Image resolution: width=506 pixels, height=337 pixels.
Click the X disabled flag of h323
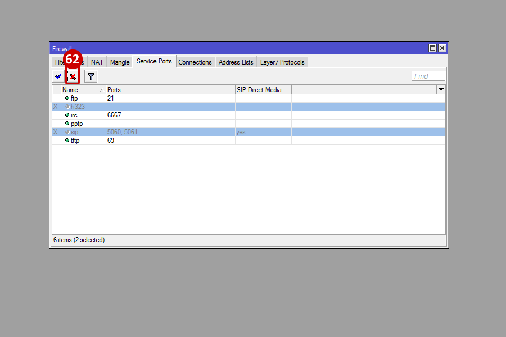click(x=56, y=107)
